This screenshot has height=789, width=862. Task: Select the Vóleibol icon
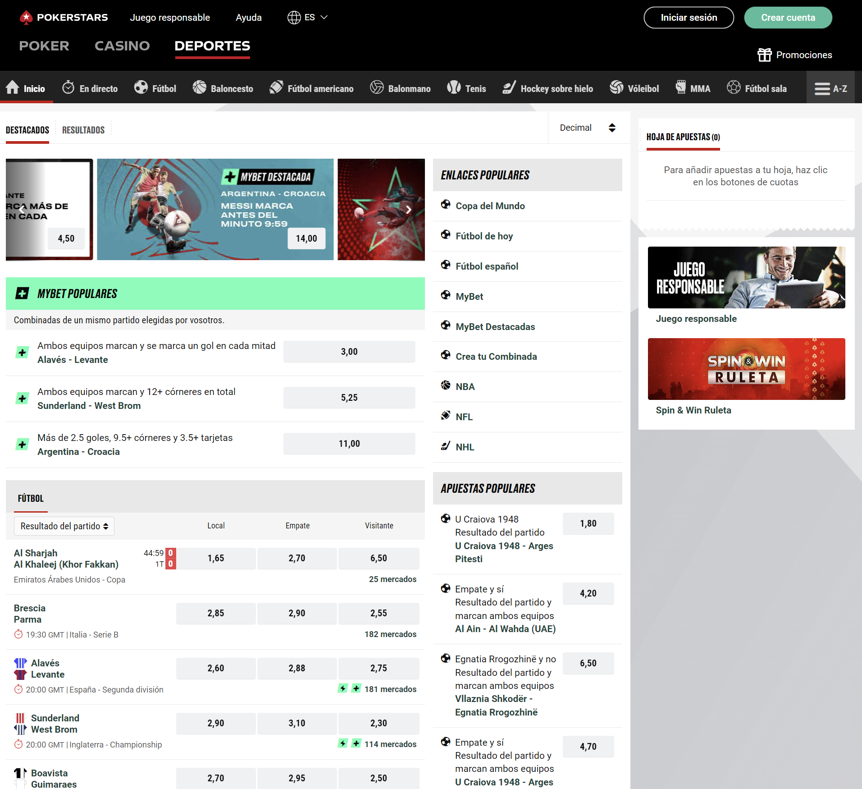616,87
